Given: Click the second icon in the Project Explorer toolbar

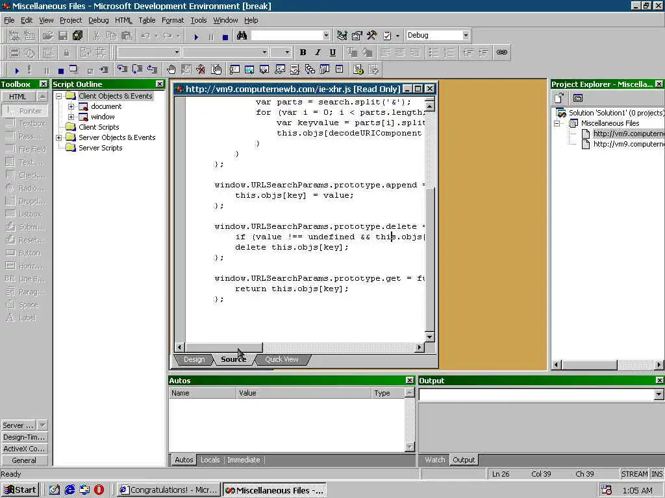Looking at the screenshot, I should pyautogui.click(x=577, y=99).
